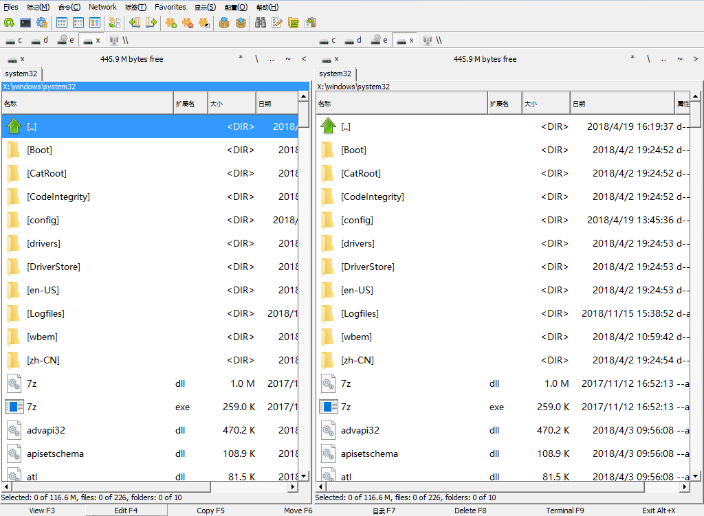
Task: Select [Logfiles] folder in right panel
Action: 503,313
